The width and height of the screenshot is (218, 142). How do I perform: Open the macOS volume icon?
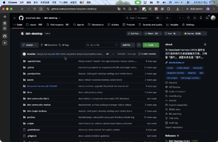(x=164, y=2)
